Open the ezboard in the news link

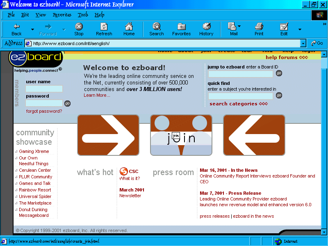253,216
